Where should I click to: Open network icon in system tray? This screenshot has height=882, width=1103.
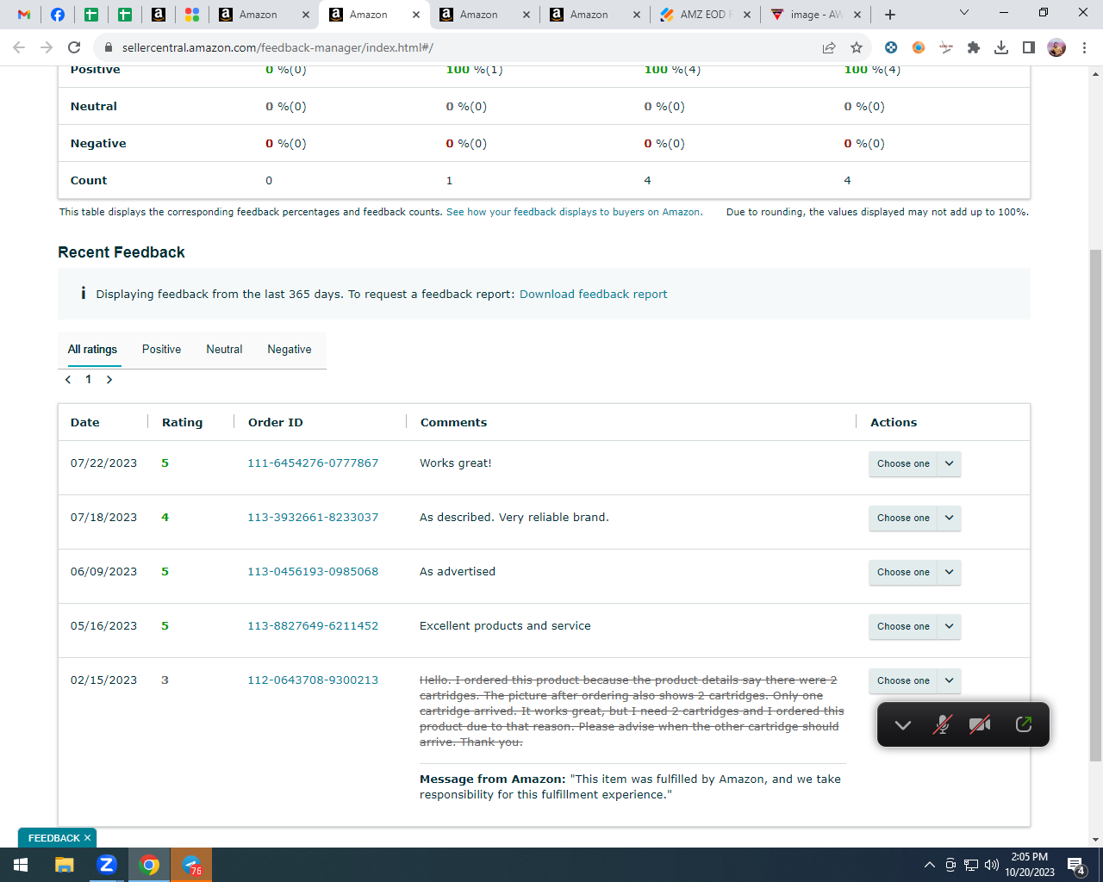coord(971,865)
